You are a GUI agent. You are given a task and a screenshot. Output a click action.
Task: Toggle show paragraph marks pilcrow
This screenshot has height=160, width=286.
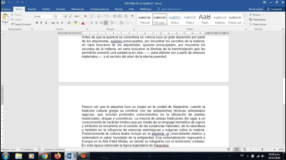132,16
